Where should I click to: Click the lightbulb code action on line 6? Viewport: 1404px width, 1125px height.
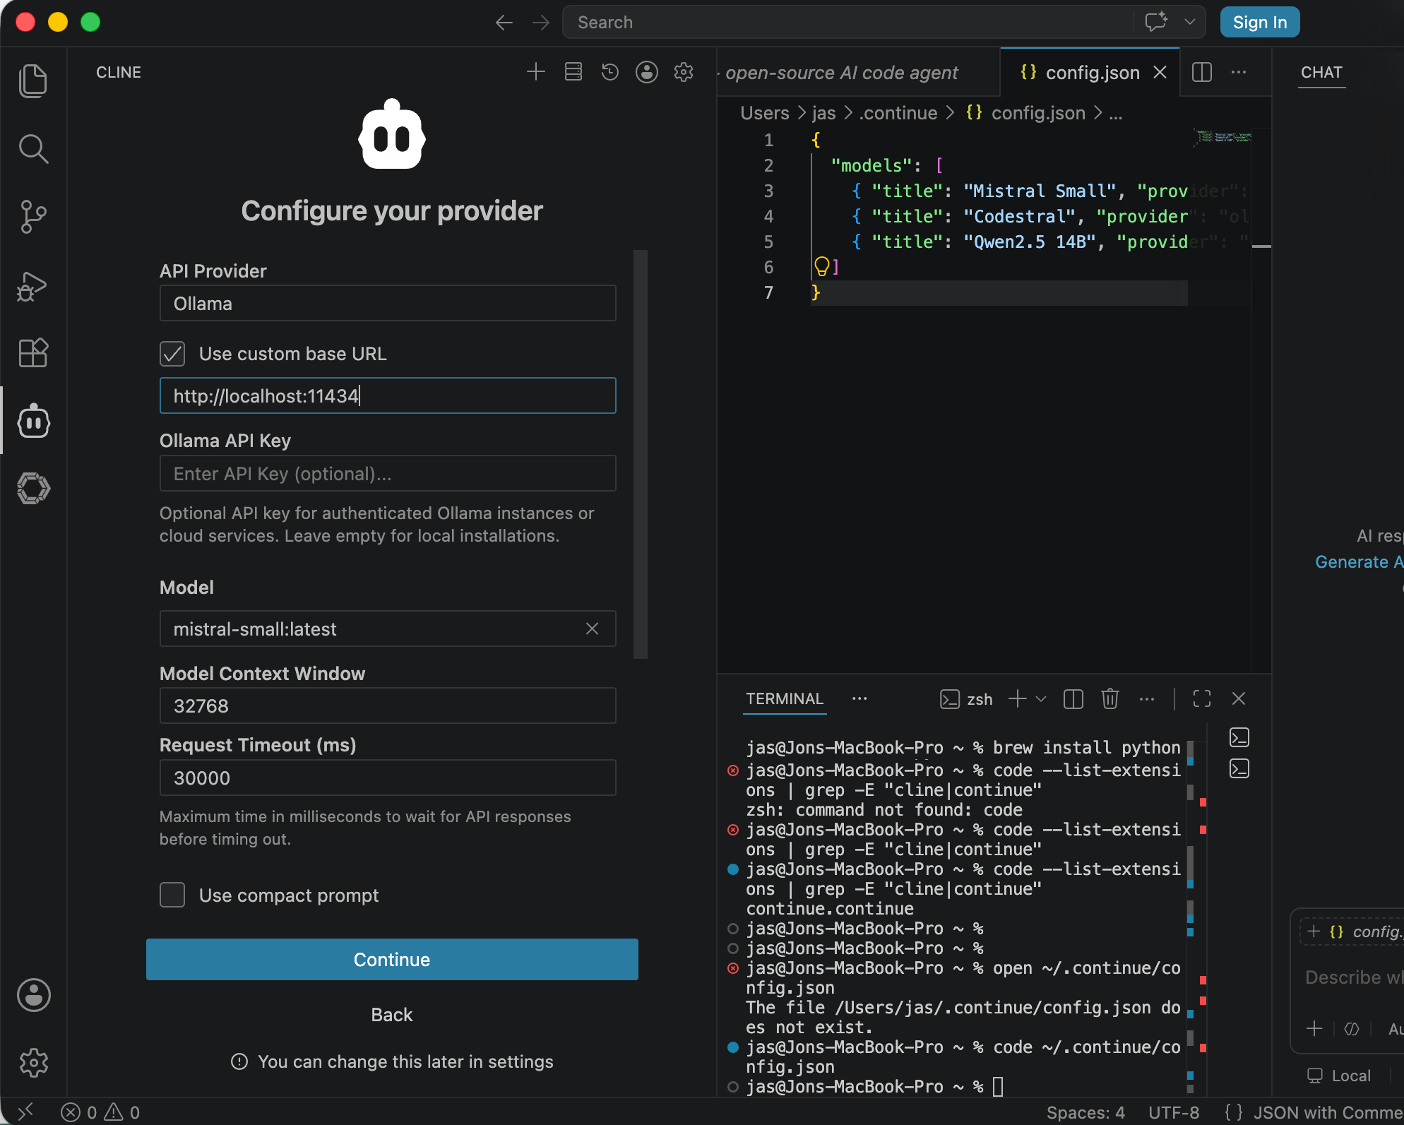(x=821, y=266)
